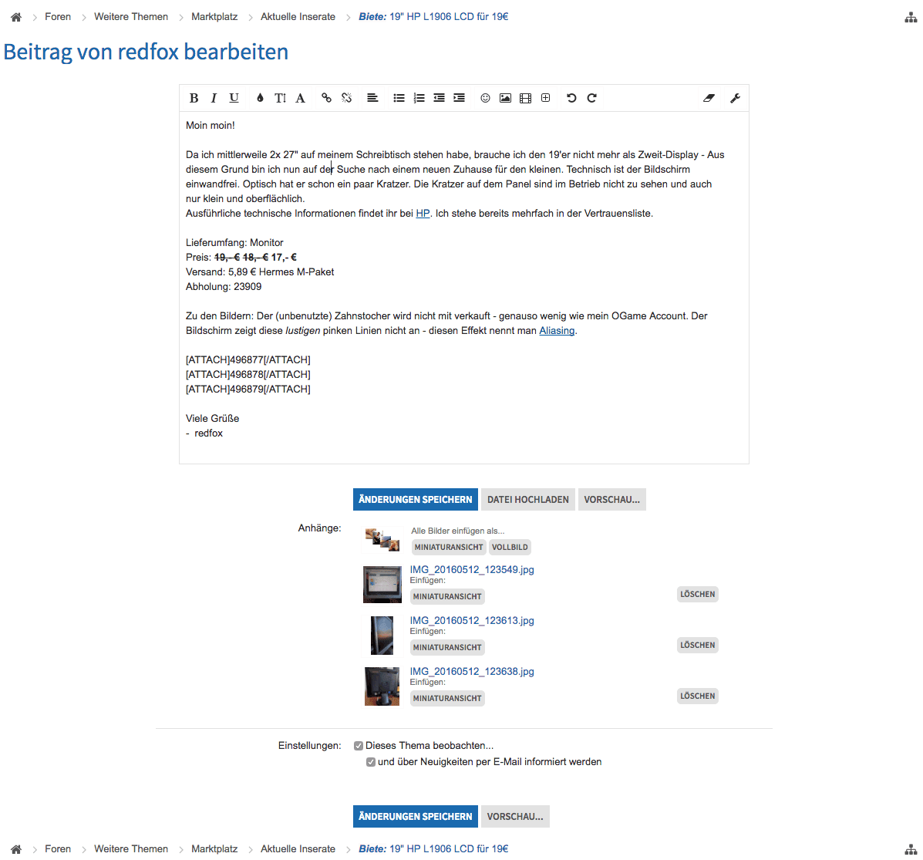
Task: Open 'Foren' in bottom breadcrumb
Action: 58,848
